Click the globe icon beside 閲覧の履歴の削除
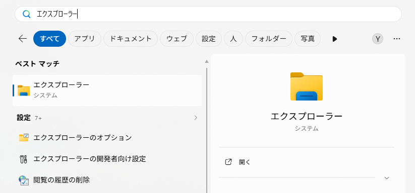The height and width of the screenshot is (193, 415). pos(24,180)
